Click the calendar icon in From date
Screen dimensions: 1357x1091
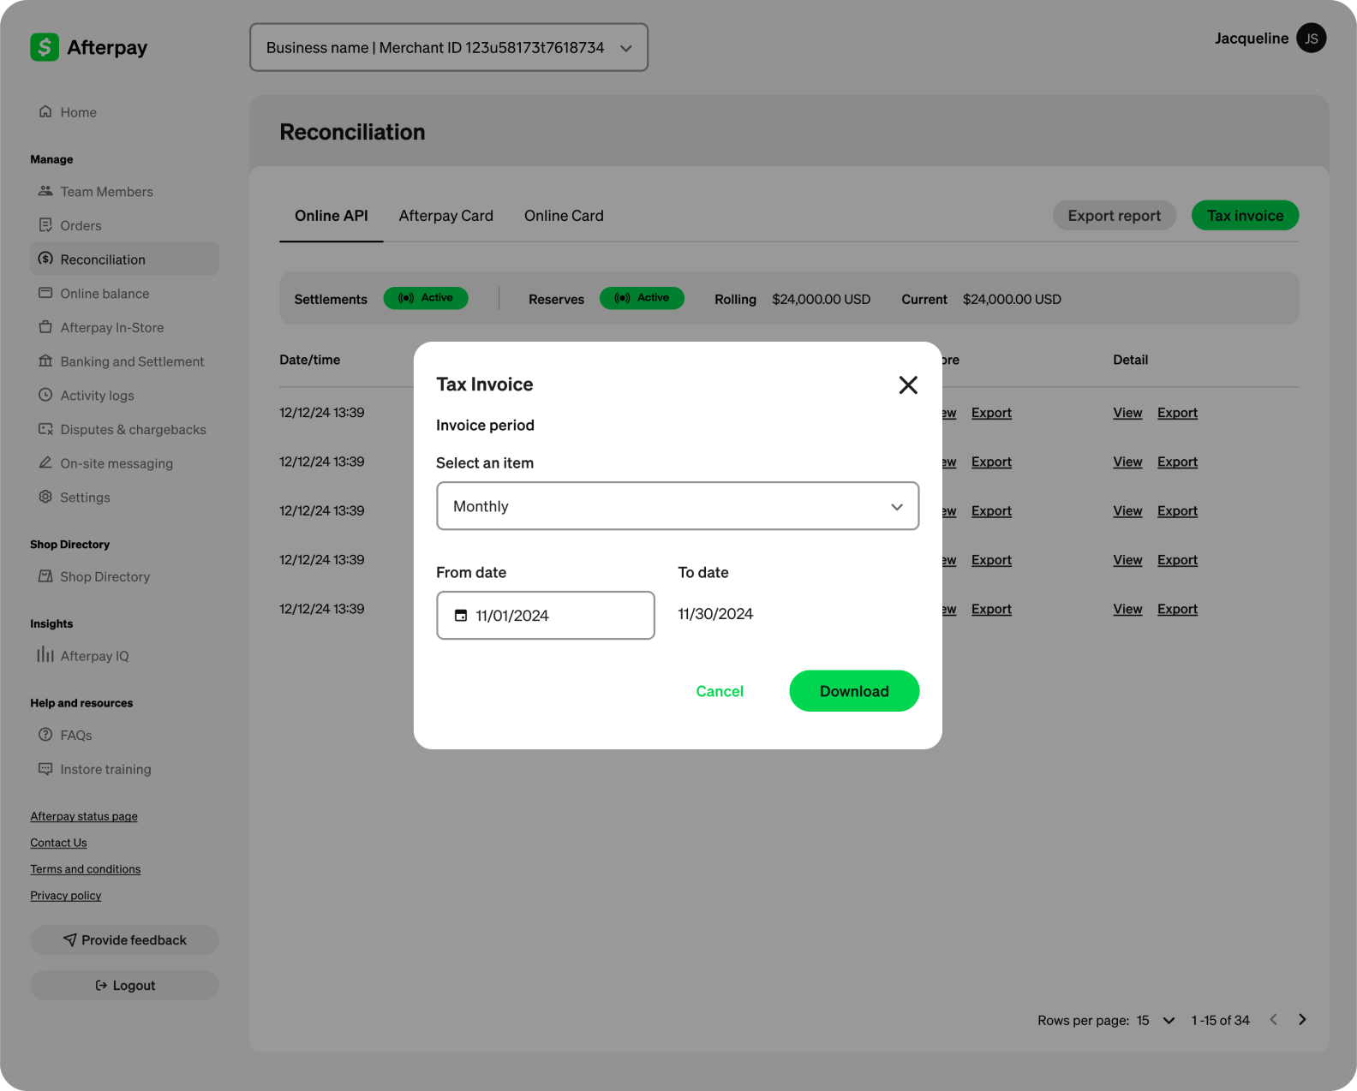[461, 616]
